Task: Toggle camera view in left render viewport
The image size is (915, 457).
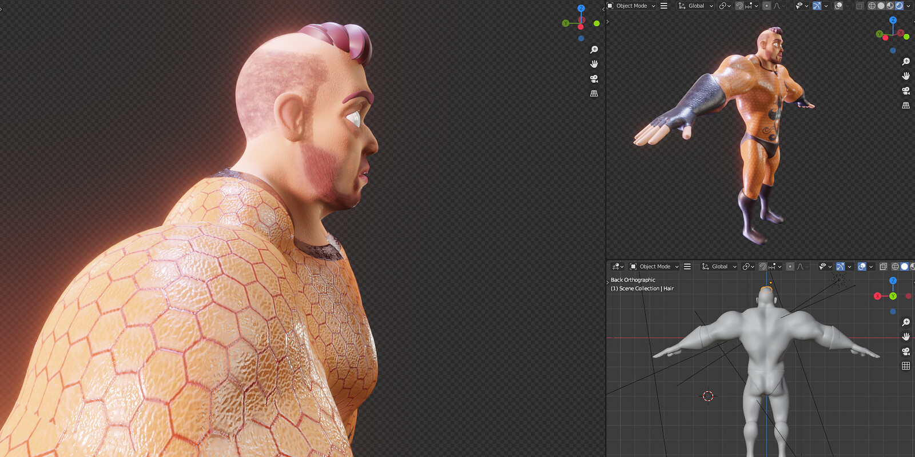Action: click(x=594, y=79)
